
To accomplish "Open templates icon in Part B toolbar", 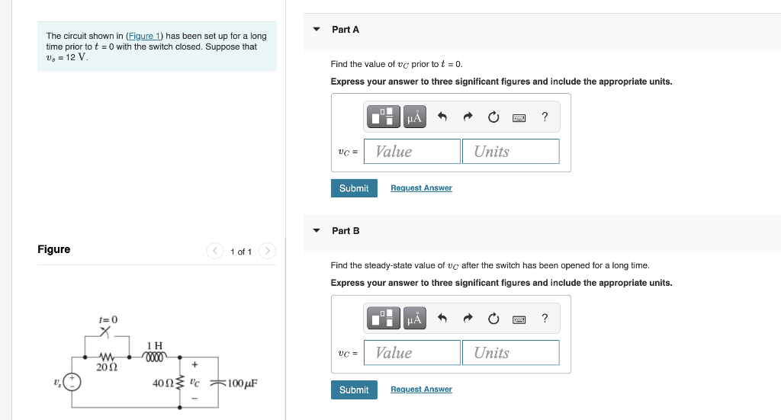I will [383, 319].
